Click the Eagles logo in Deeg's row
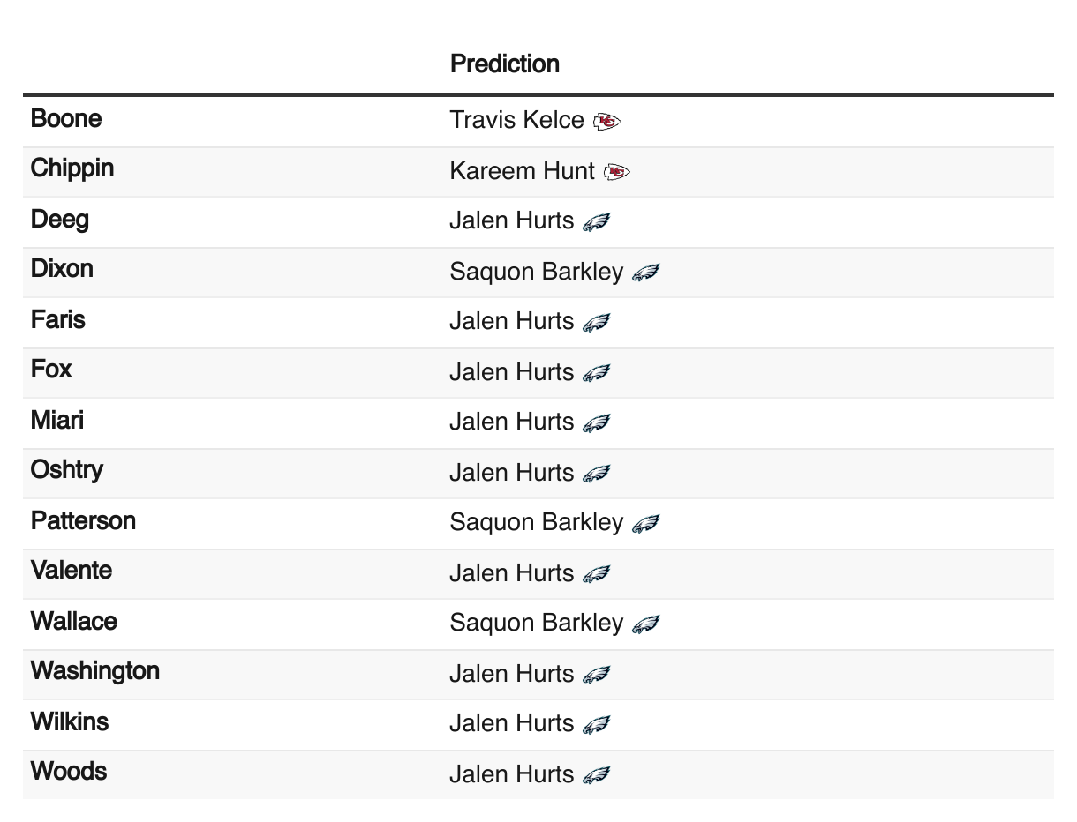 (x=597, y=221)
